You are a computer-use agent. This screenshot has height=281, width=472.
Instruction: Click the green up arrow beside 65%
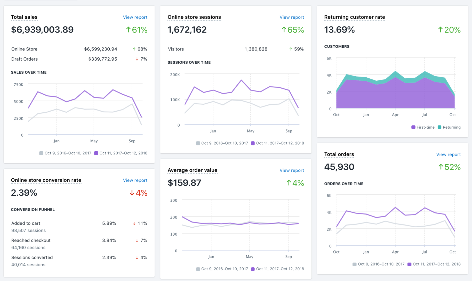coord(284,30)
